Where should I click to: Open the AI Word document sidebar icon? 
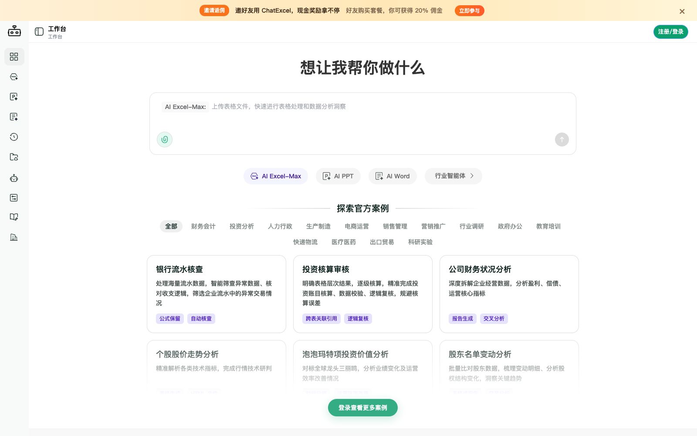click(x=14, y=117)
